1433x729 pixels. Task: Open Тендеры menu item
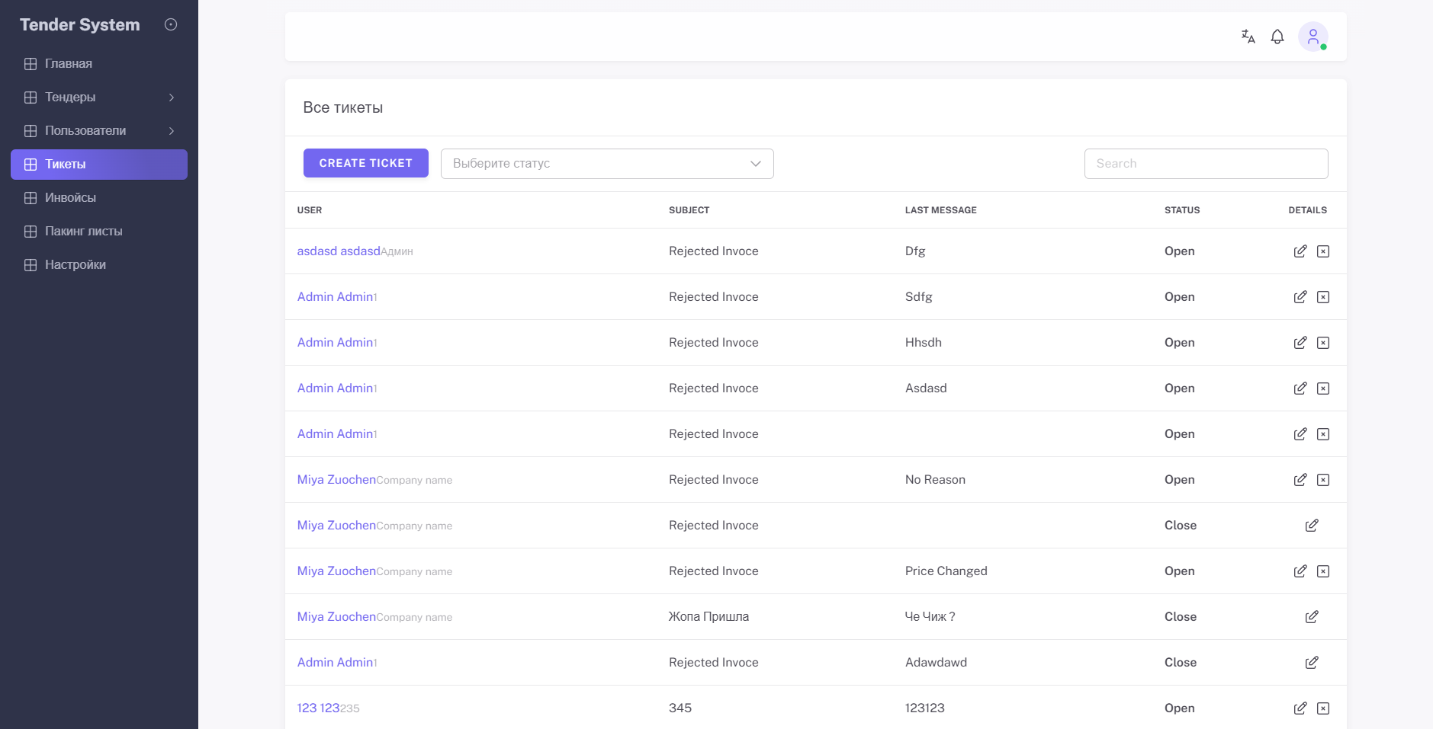99,98
